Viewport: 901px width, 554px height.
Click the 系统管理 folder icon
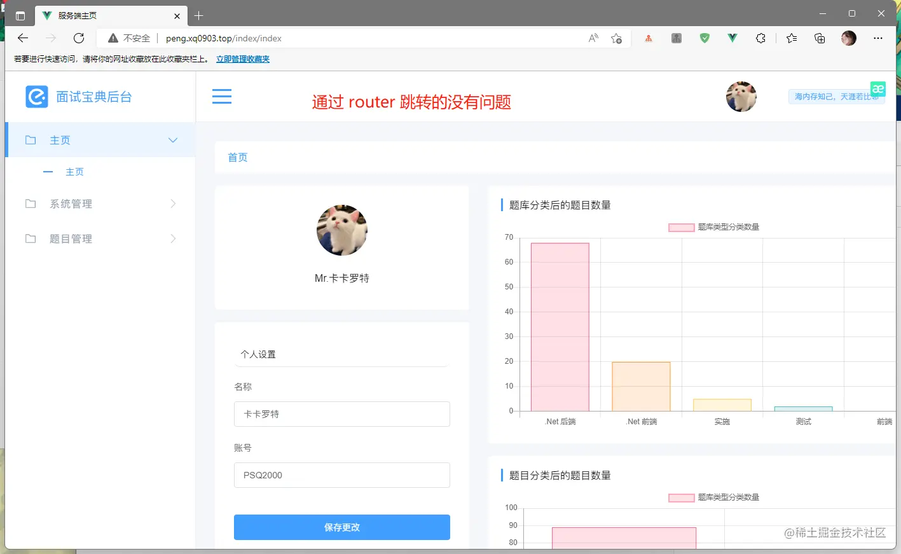(x=30, y=203)
